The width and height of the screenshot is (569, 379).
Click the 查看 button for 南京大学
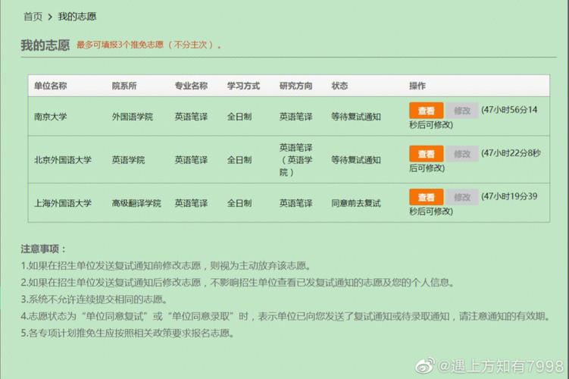426,111
